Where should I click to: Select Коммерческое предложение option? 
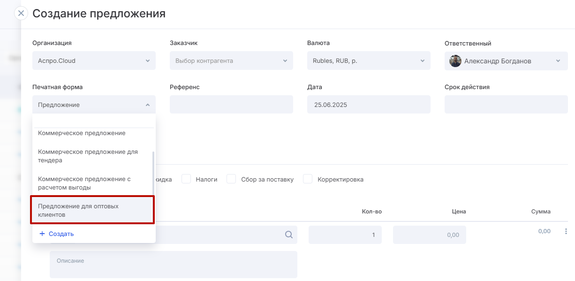click(82, 133)
